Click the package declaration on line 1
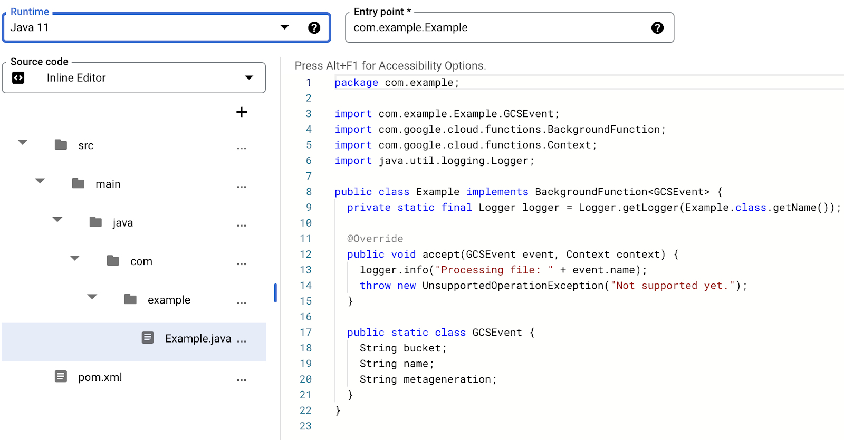The width and height of the screenshot is (844, 440). 397,83
